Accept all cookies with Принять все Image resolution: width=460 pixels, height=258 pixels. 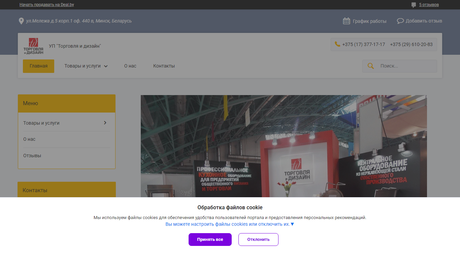[210, 240]
